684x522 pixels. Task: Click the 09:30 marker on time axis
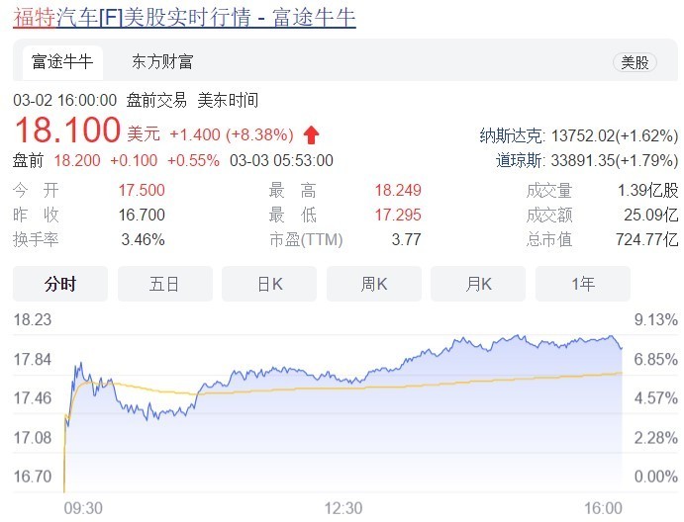coord(83,508)
